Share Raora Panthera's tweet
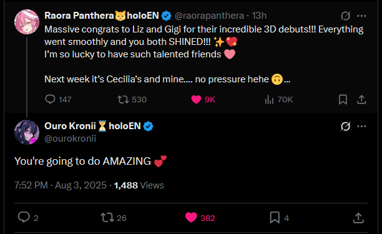The height and width of the screenshot is (234, 382). (361, 99)
